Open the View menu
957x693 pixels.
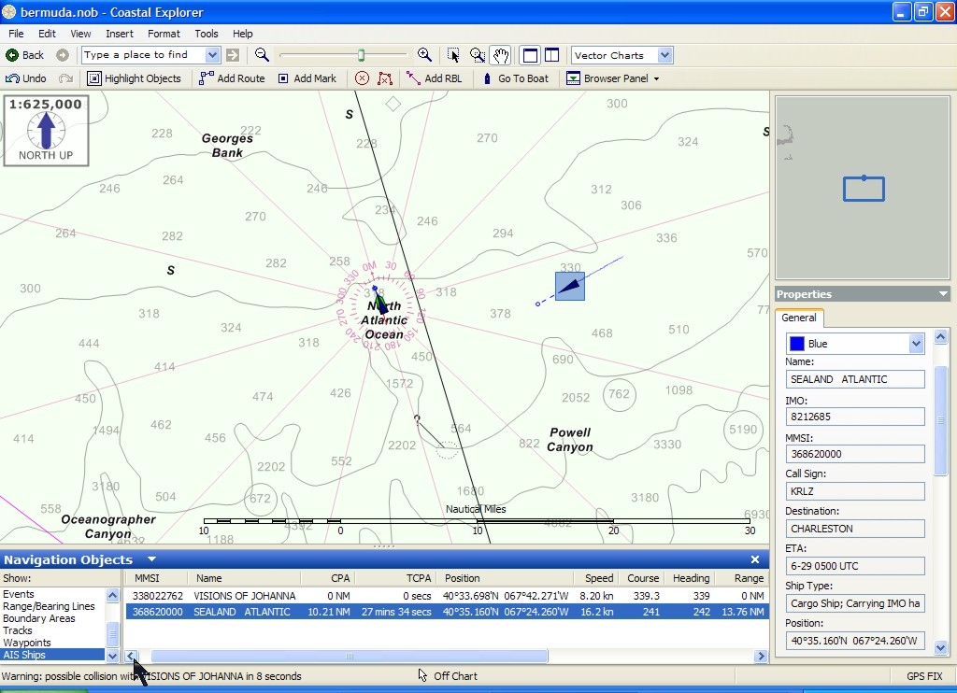point(80,34)
